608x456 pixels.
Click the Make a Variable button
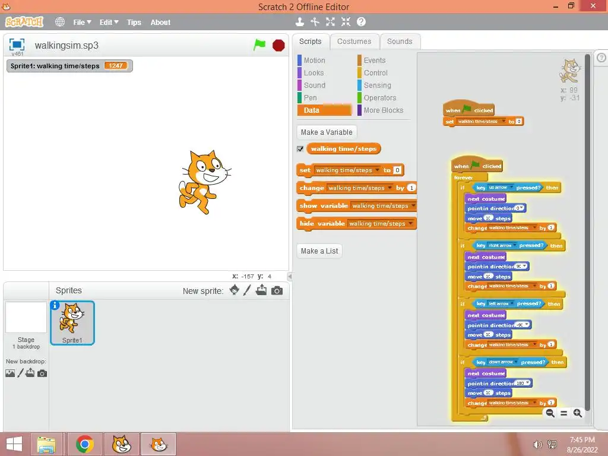[x=327, y=132]
